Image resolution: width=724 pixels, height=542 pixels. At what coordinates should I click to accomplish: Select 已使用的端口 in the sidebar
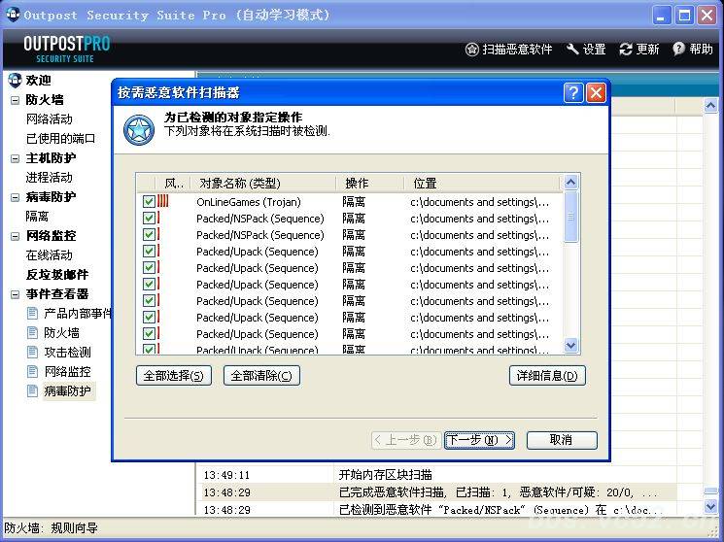(x=60, y=139)
